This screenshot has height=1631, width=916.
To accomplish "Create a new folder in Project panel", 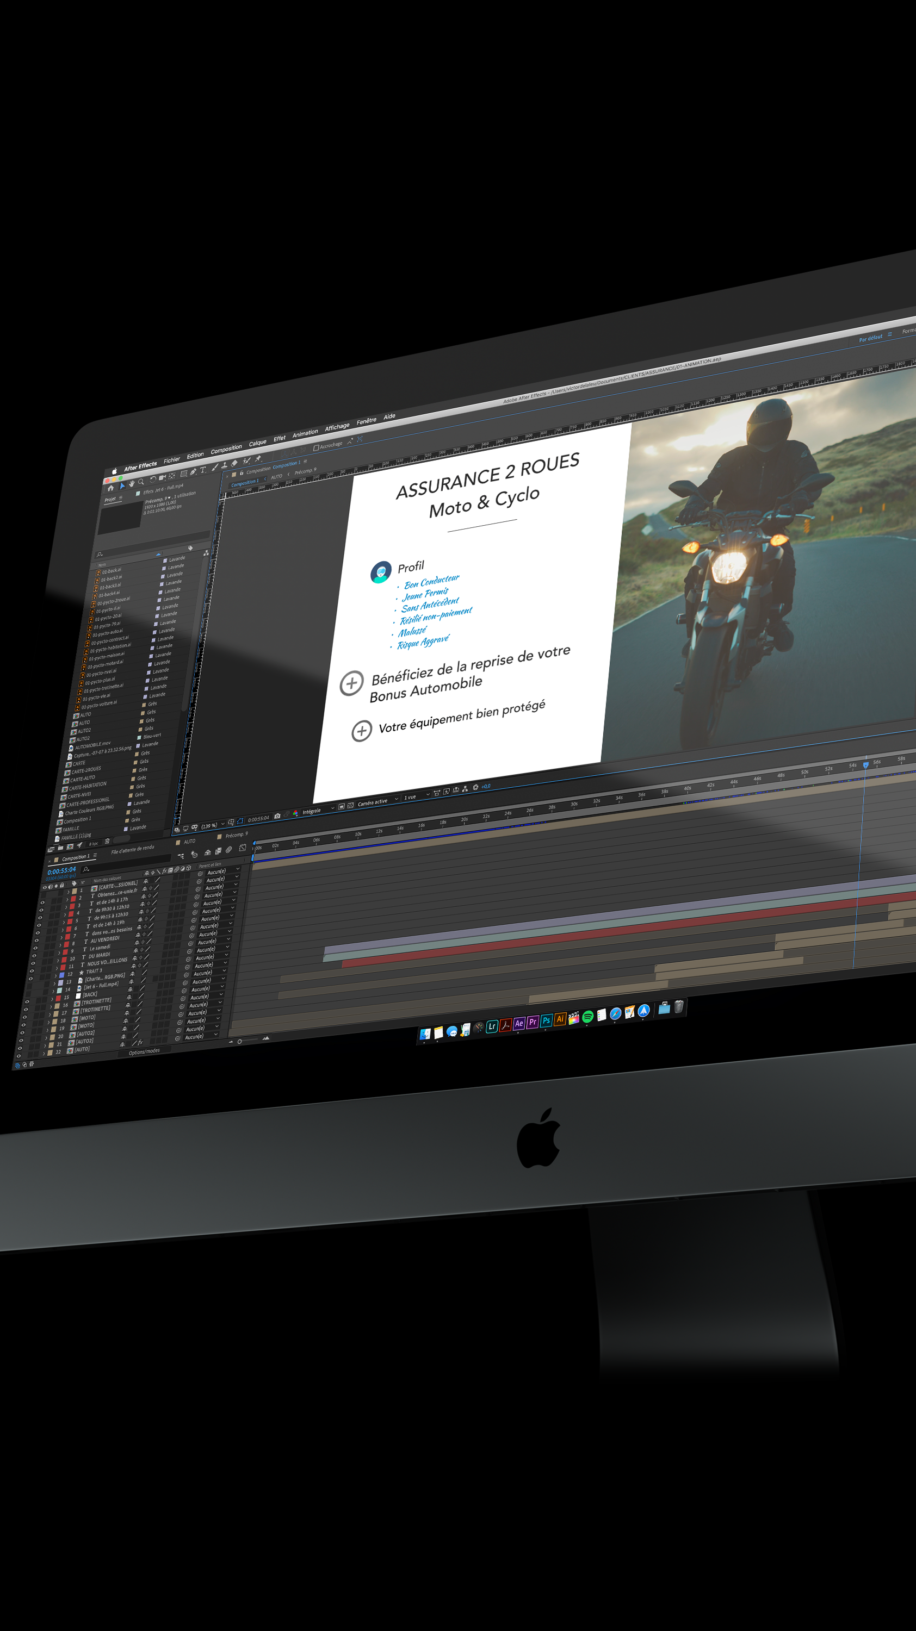I will [x=60, y=848].
